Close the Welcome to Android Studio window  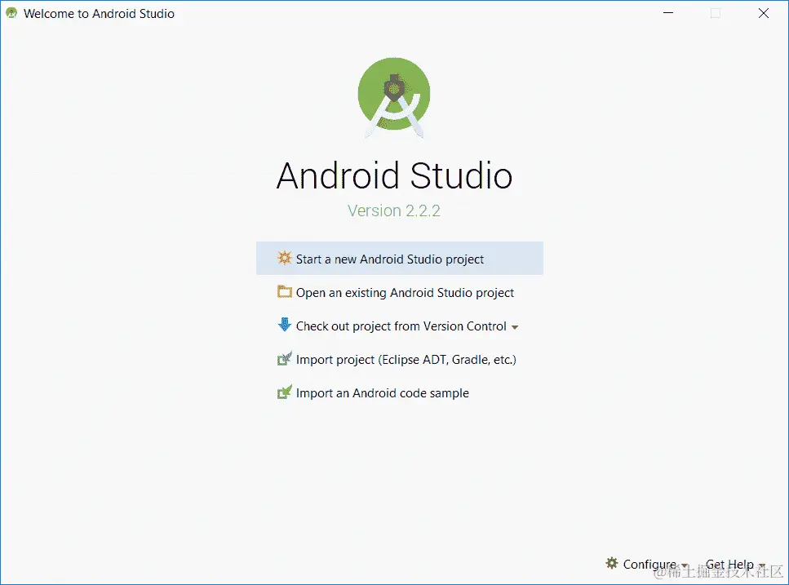click(764, 13)
